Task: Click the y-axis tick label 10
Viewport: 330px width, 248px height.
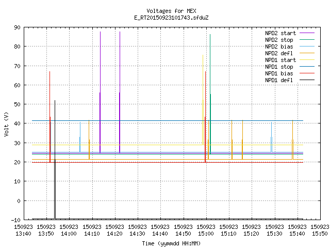Action: [17, 181]
